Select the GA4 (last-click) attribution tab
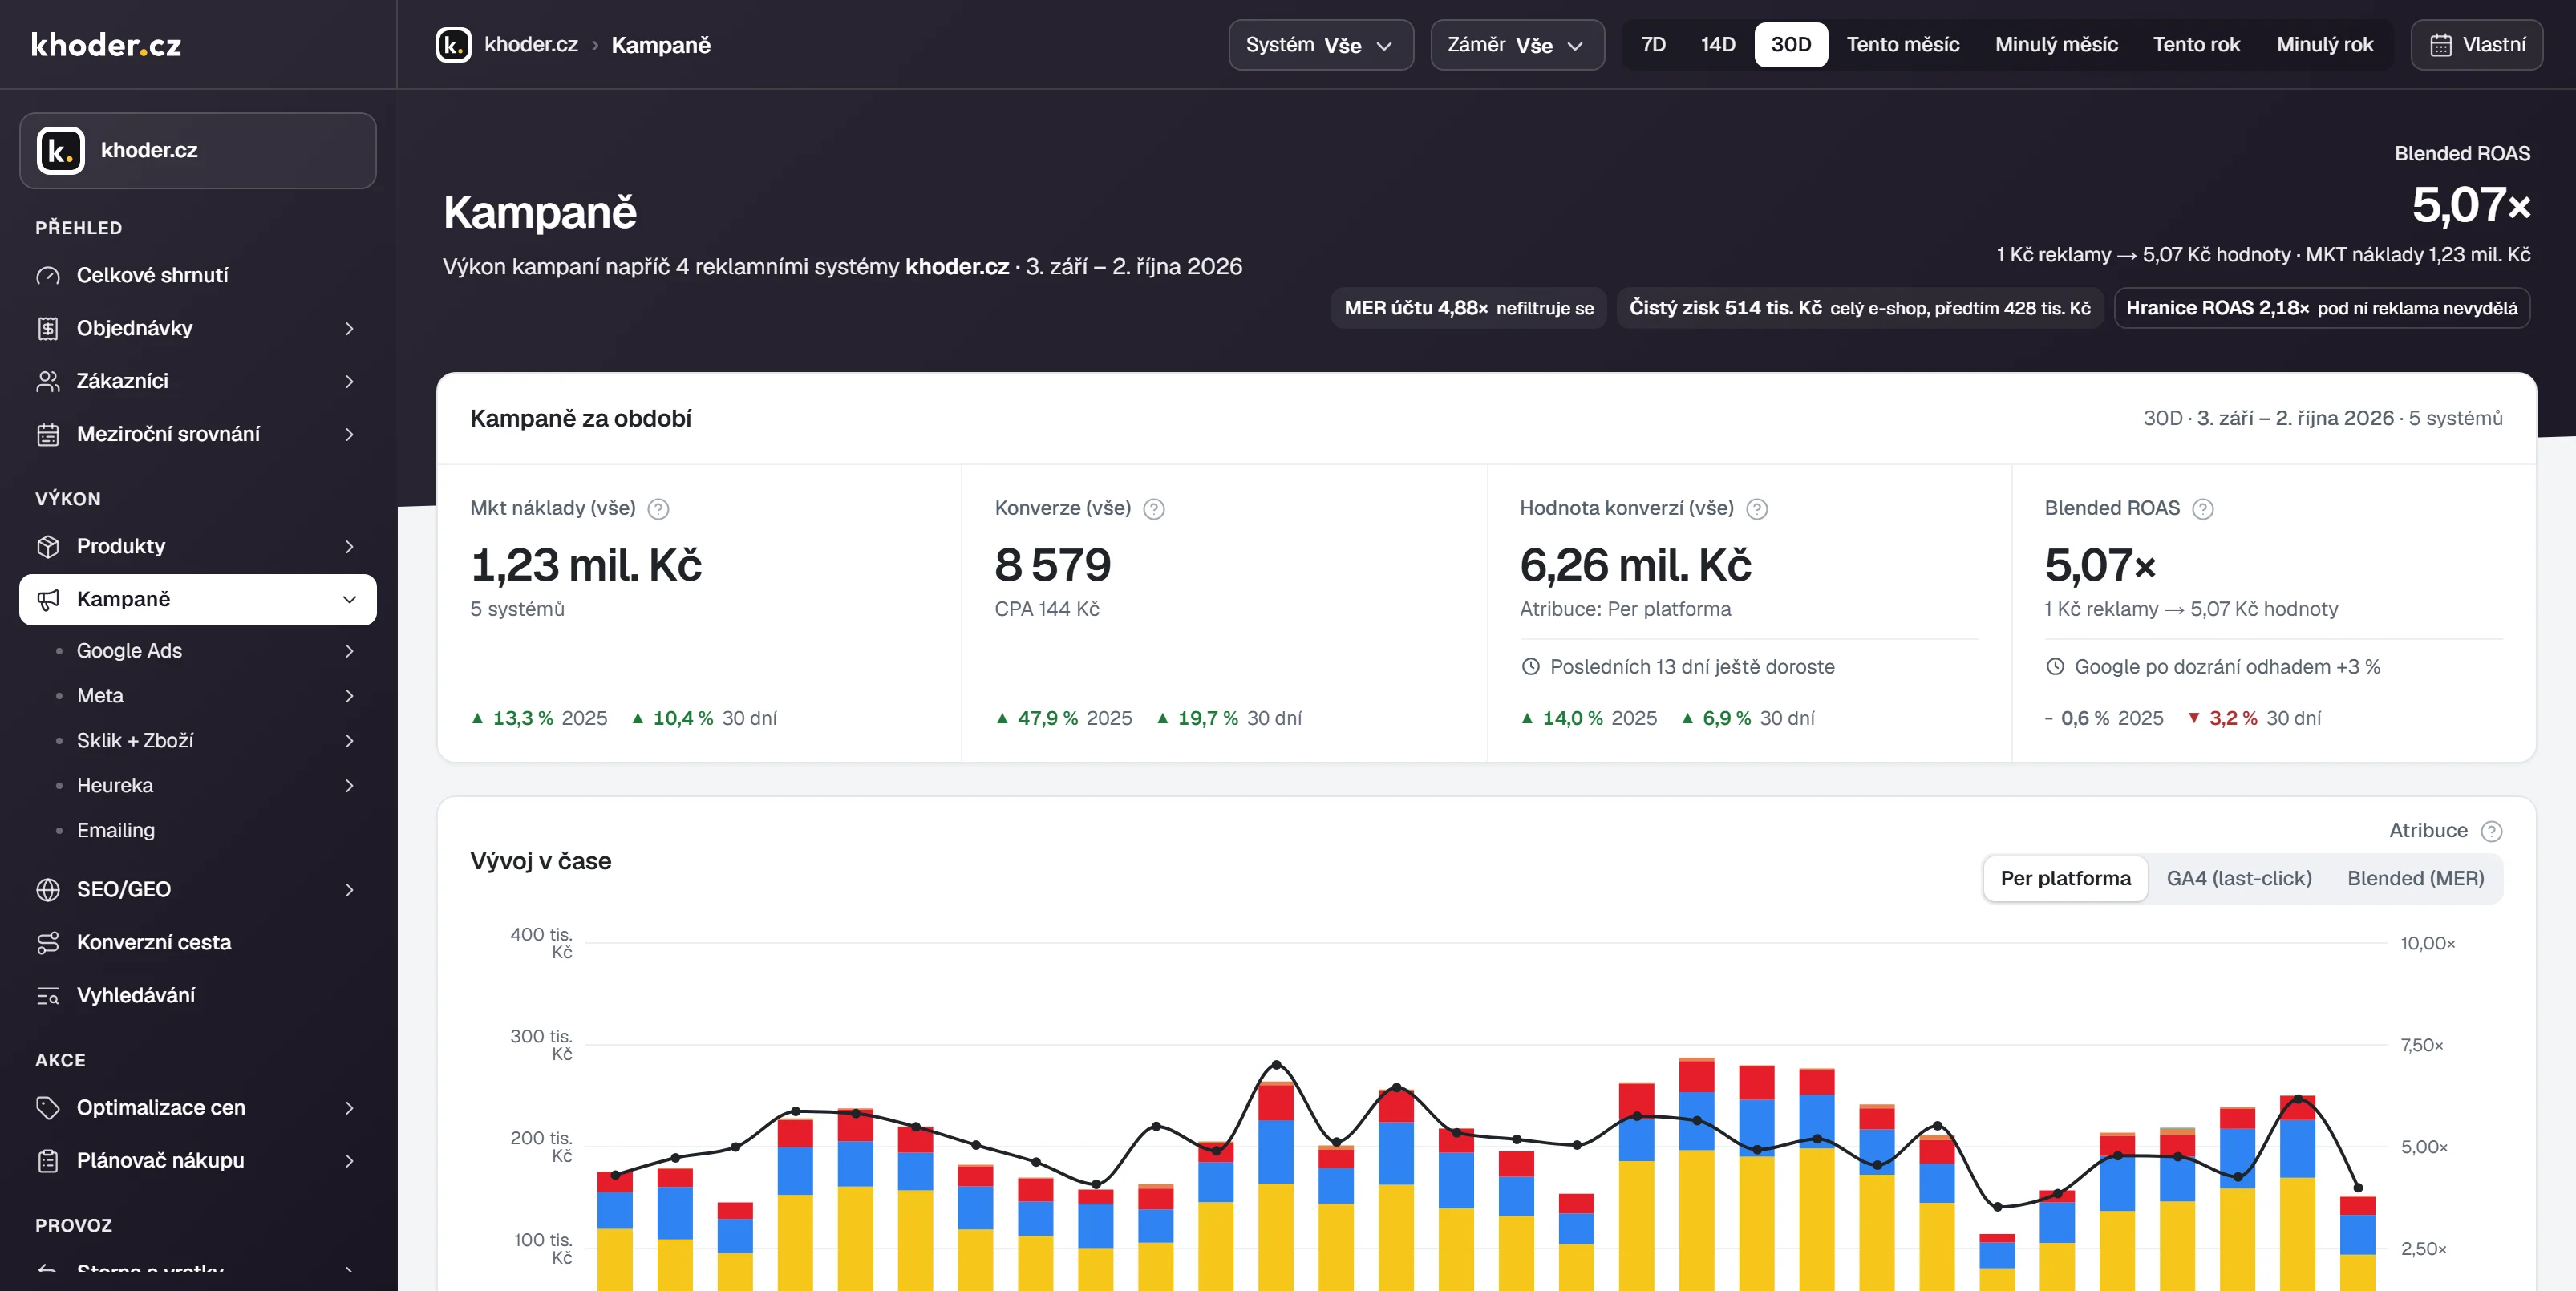This screenshot has width=2576, height=1291. (2239, 879)
